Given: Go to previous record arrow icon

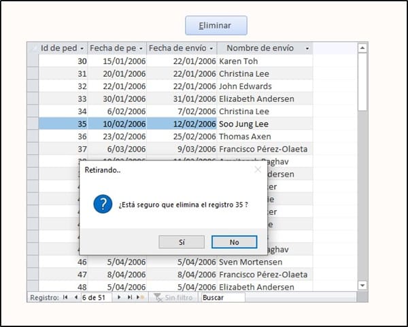Looking at the screenshot, I should [x=75, y=298].
